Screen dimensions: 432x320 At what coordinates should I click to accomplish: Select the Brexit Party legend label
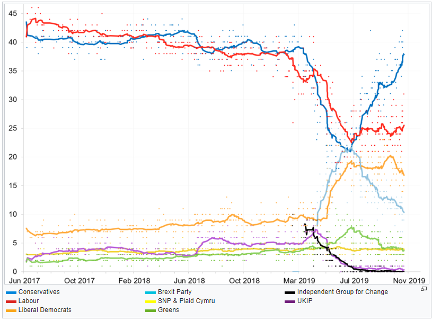coord(174,292)
